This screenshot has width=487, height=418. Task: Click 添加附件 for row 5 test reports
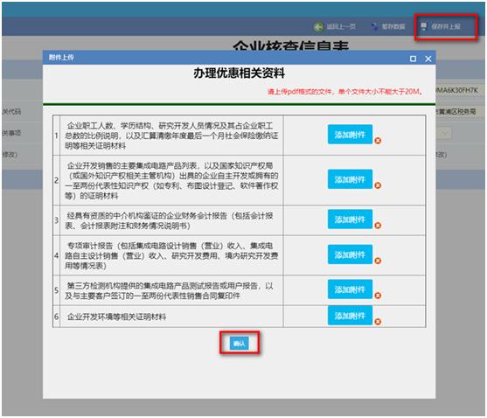click(350, 289)
